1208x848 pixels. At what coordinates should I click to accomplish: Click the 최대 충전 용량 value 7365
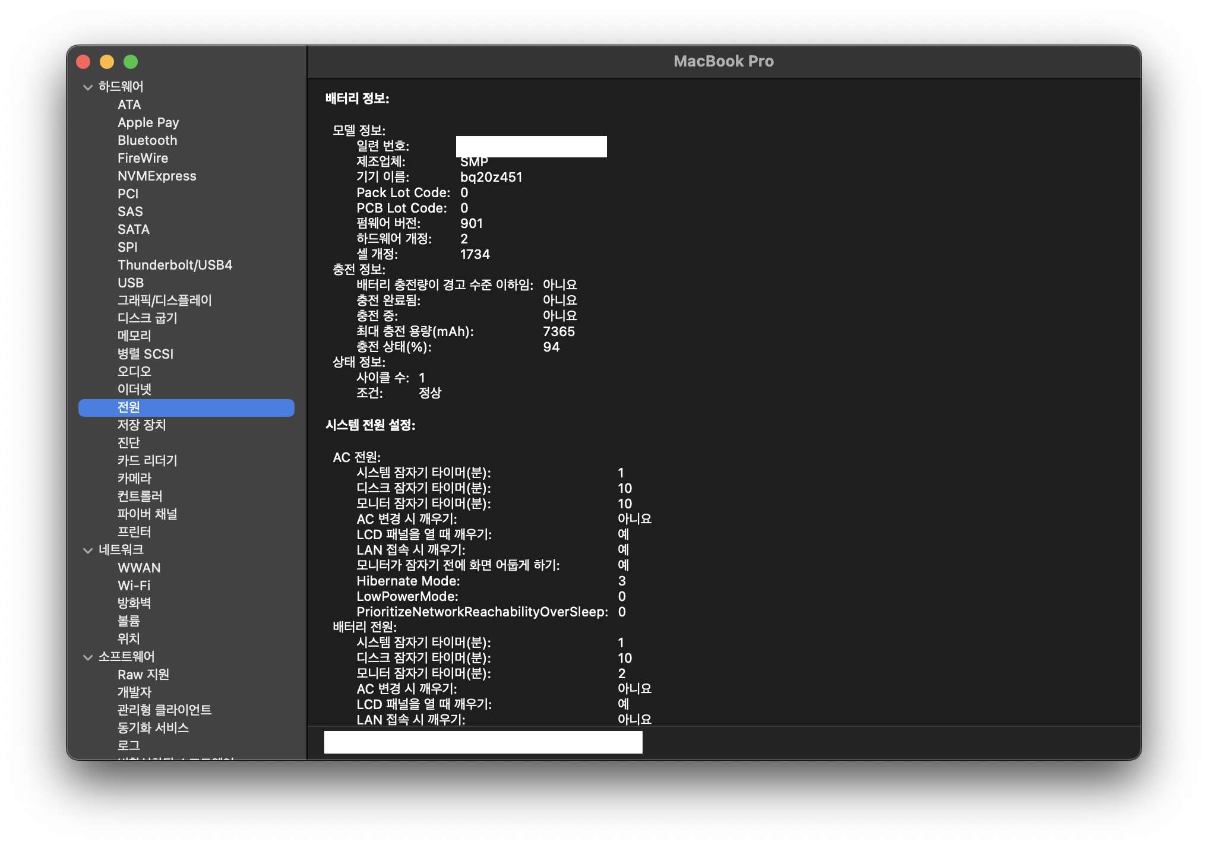559,331
